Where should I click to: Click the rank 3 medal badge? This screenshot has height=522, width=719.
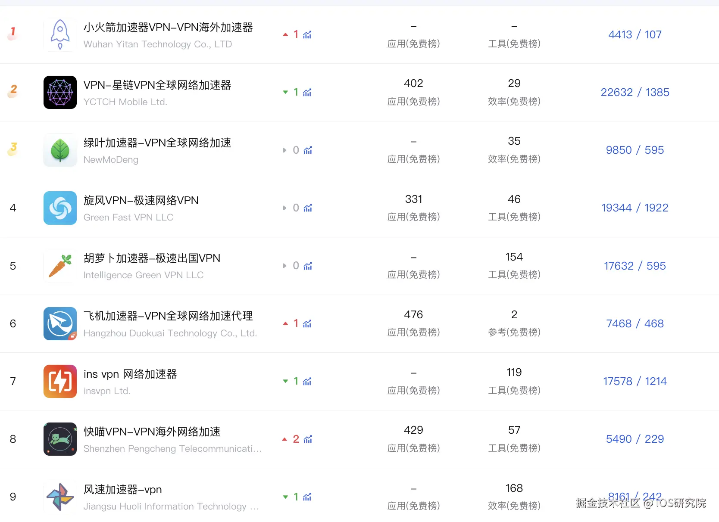tap(13, 149)
